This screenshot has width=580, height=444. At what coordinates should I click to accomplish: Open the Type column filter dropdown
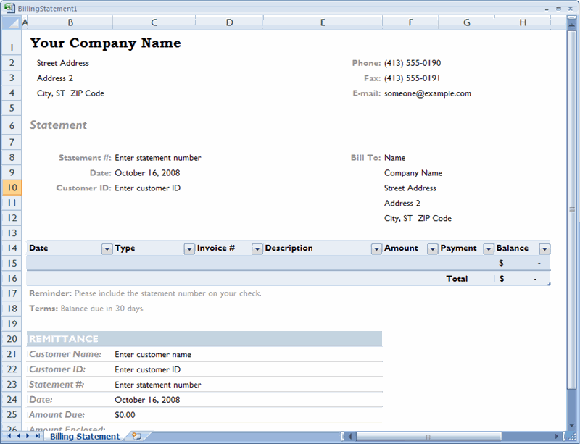[x=189, y=249]
